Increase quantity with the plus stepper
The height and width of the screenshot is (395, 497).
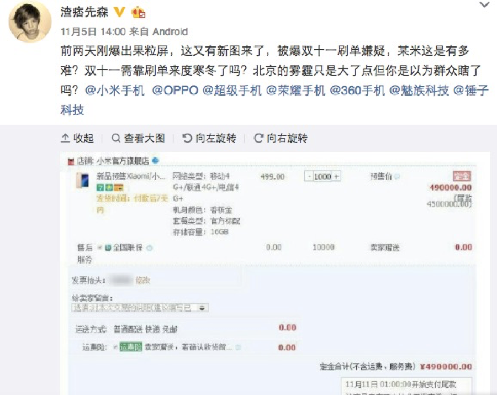pos(336,176)
